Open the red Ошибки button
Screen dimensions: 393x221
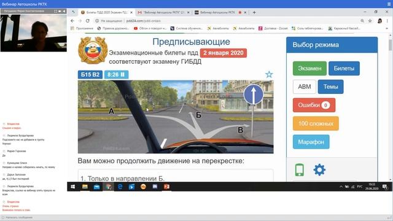pos(314,105)
